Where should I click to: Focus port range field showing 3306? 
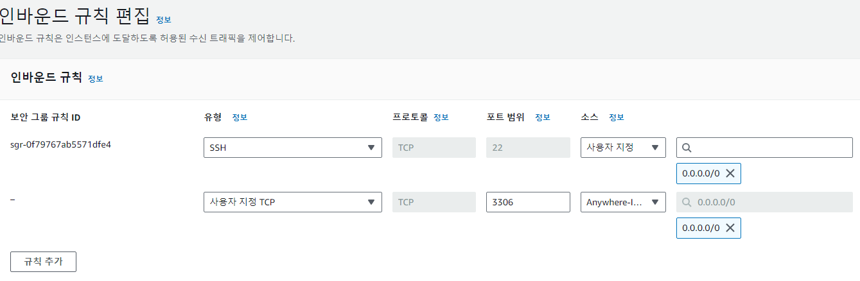point(528,202)
